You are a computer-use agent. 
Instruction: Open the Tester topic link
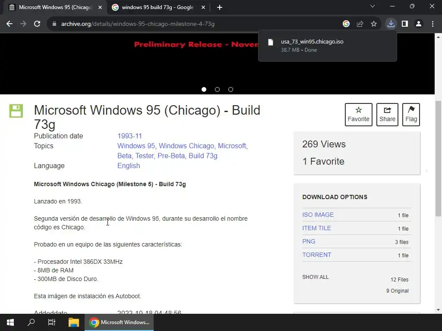coord(145,156)
